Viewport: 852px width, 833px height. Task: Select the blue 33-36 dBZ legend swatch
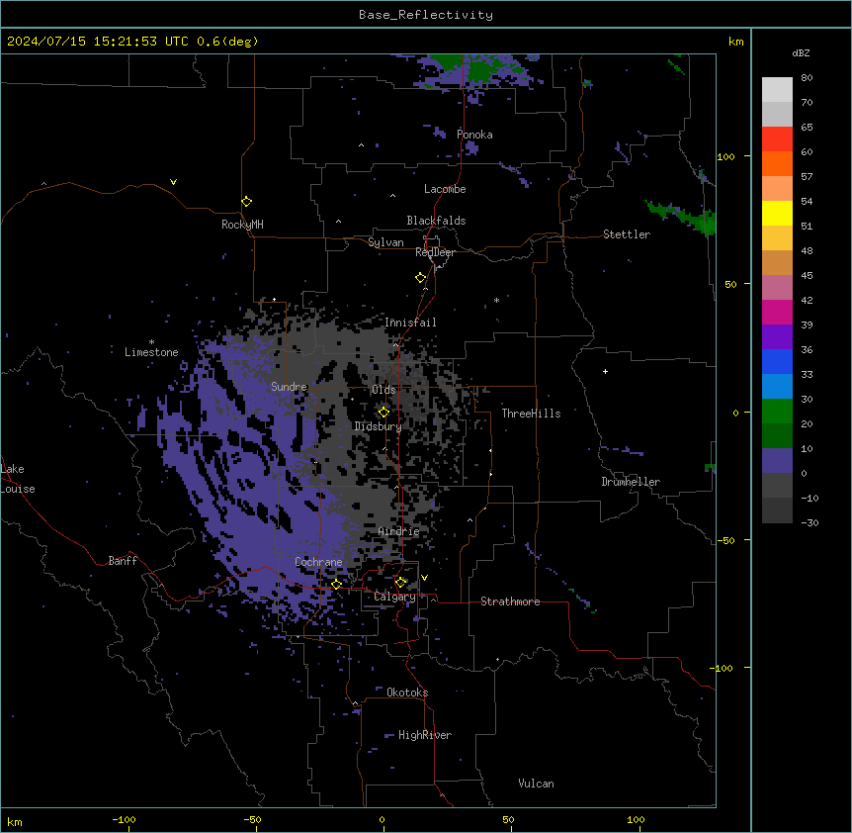777,361
